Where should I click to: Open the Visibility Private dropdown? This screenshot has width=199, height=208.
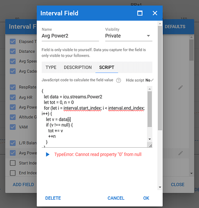point(129,36)
